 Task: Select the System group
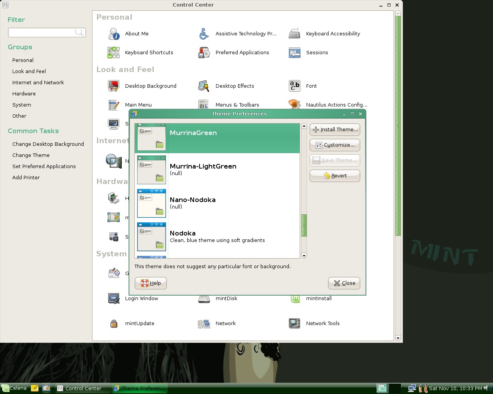[x=22, y=105]
